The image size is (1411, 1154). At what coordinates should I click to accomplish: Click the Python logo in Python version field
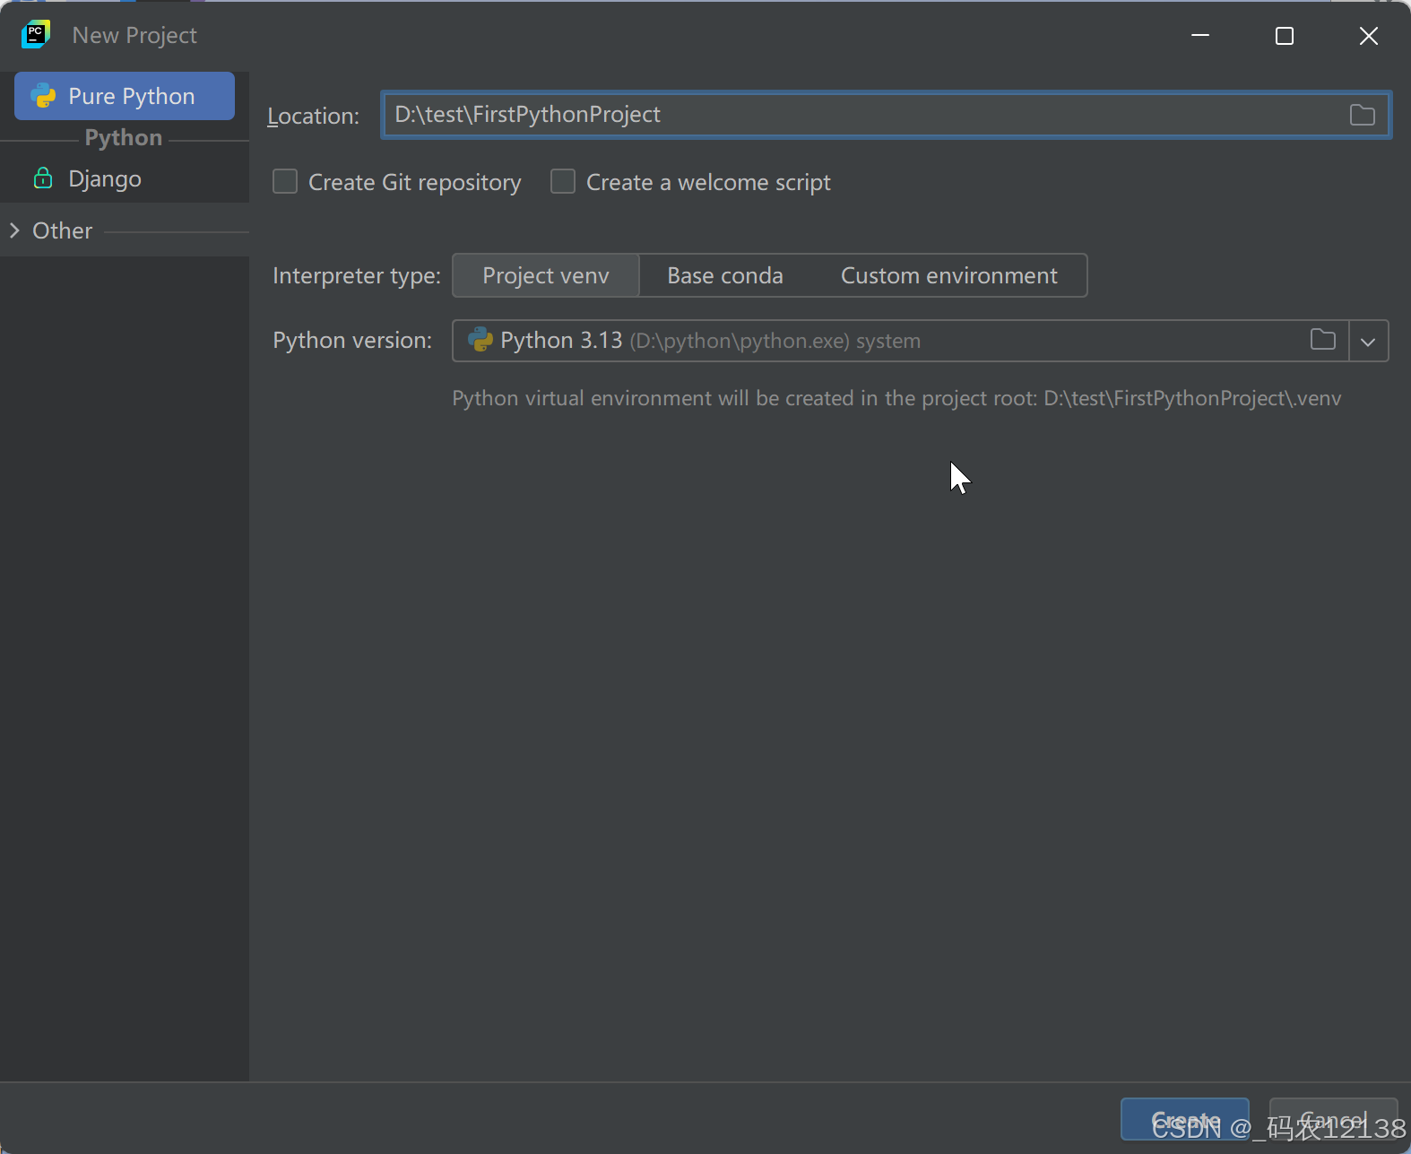480,340
